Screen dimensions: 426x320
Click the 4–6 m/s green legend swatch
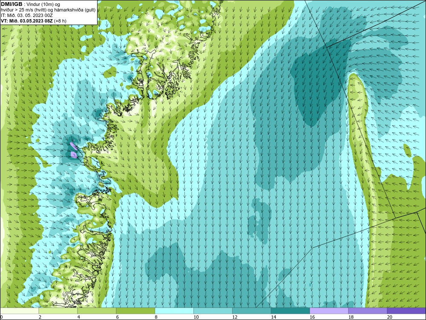[x=97, y=311]
